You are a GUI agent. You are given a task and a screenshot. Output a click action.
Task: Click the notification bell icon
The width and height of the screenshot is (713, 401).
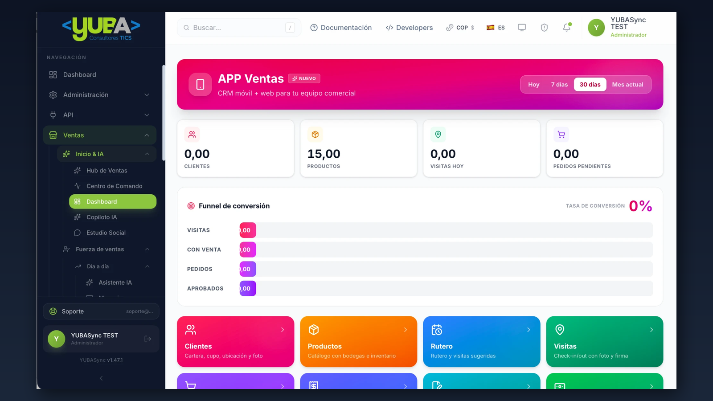566,27
